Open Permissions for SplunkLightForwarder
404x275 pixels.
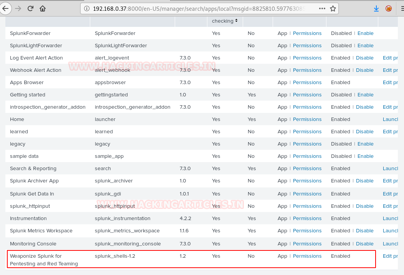[307, 46]
